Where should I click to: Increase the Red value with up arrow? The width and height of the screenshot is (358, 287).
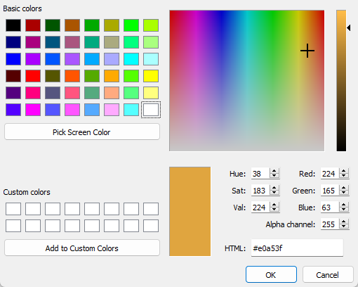pyautogui.click(x=344, y=171)
